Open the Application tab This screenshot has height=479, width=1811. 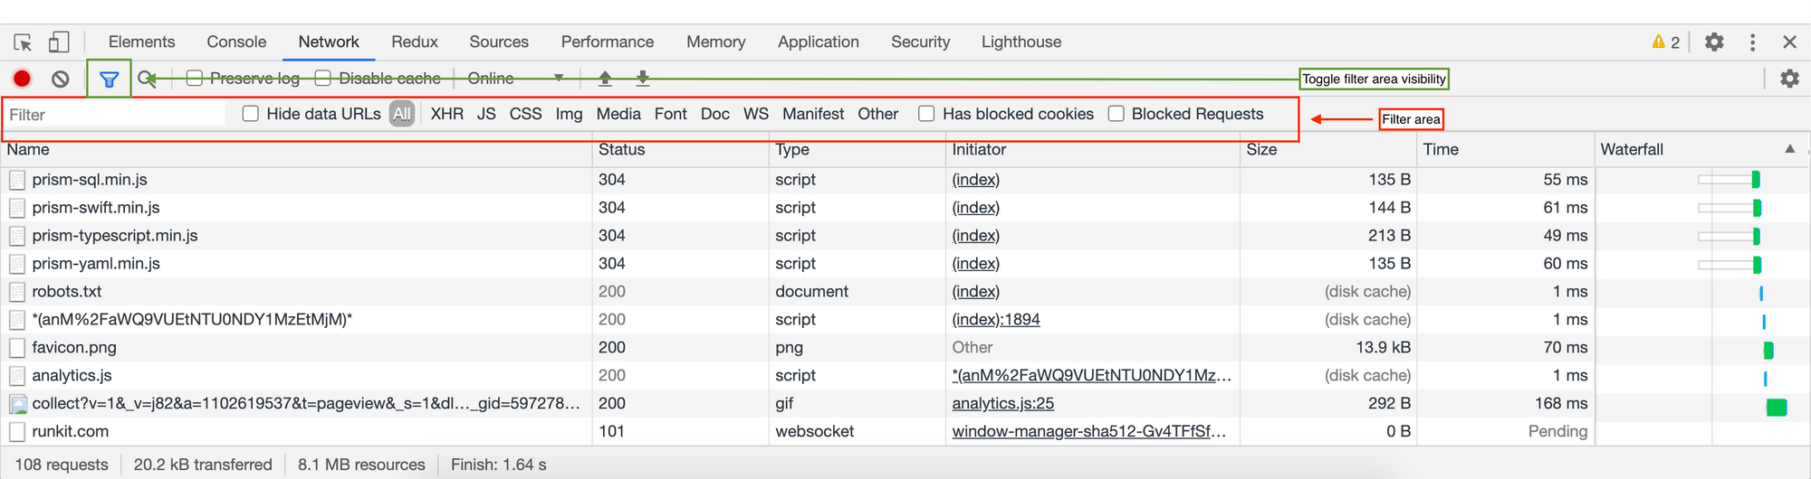(x=818, y=42)
